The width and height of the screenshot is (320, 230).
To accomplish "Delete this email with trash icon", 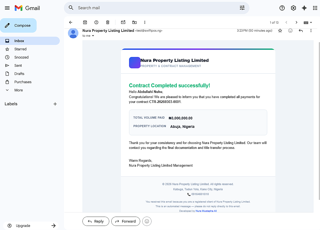I will click(x=108, y=22).
